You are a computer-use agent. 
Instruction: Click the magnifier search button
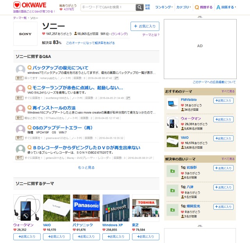coord(139,7)
